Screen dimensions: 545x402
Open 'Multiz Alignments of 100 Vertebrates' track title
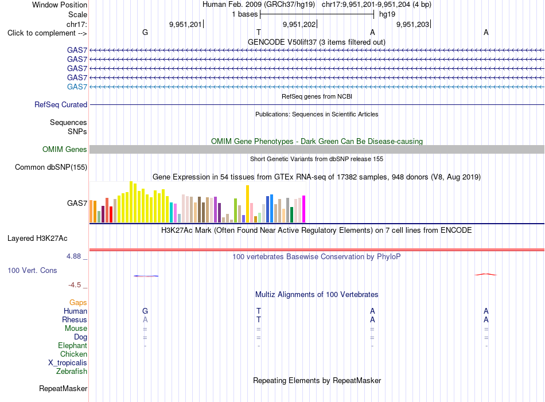click(317, 295)
